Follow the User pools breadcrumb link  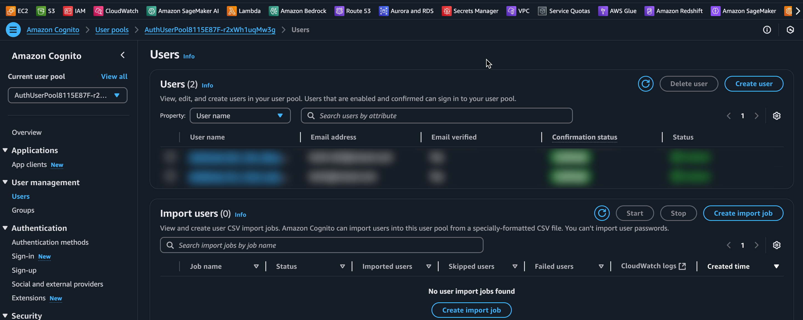[111, 30]
